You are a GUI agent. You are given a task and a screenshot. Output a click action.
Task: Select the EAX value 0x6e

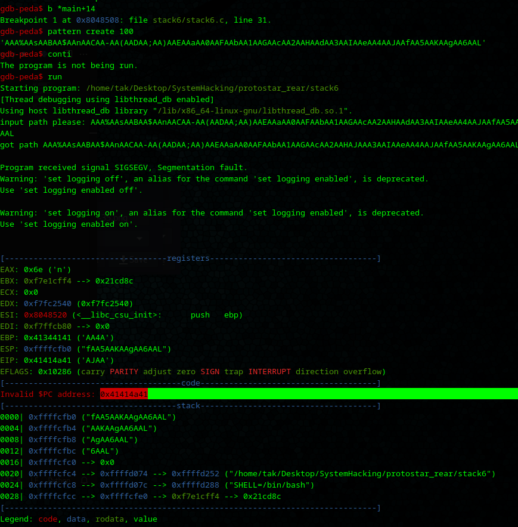[x=33, y=270]
